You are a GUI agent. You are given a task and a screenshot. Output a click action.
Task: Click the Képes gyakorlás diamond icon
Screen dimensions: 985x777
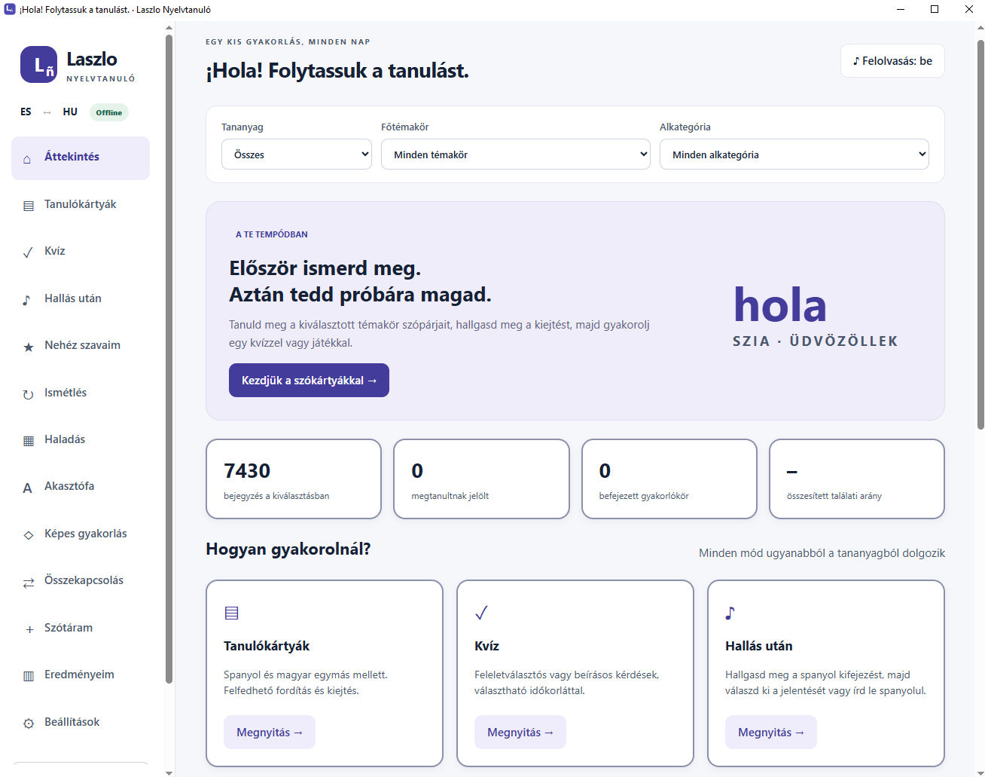pyautogui.click(x=29, y=534)
